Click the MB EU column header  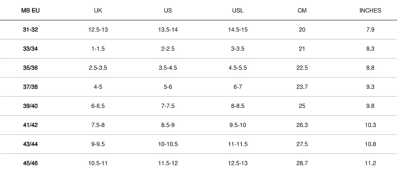tap(30, 10)
